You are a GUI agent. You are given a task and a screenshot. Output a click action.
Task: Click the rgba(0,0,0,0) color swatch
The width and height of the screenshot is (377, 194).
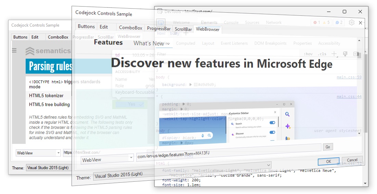pyautogui.click(x=230, y=119)
